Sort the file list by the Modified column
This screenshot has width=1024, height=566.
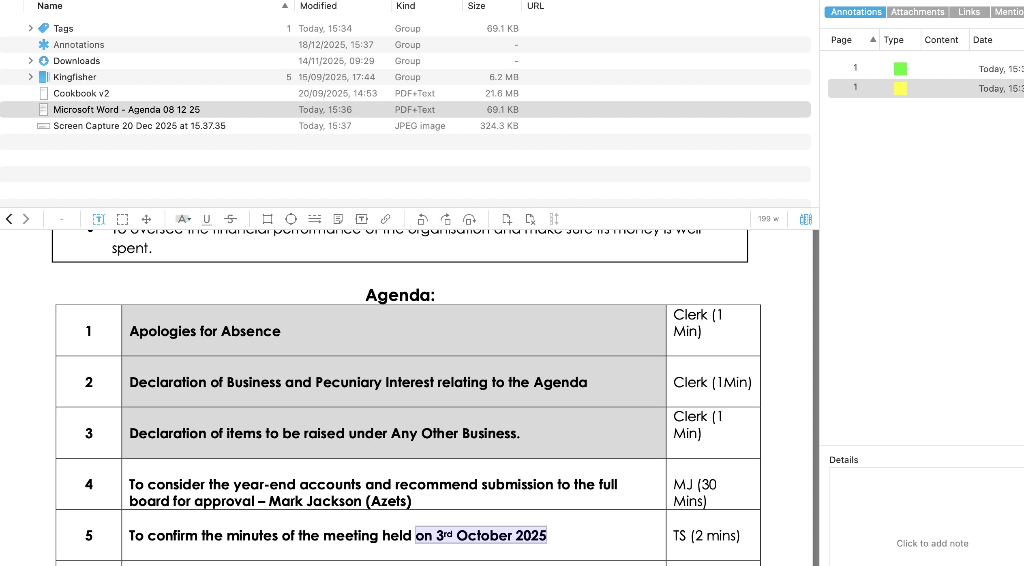coord(318,6)
